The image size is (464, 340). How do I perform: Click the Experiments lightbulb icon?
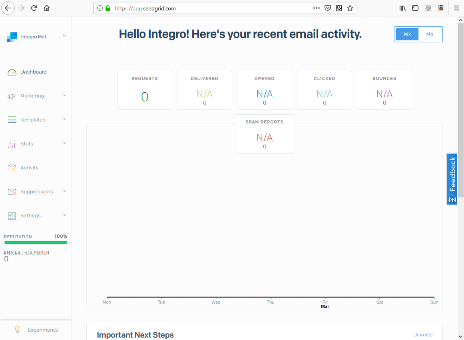point(18,329)
